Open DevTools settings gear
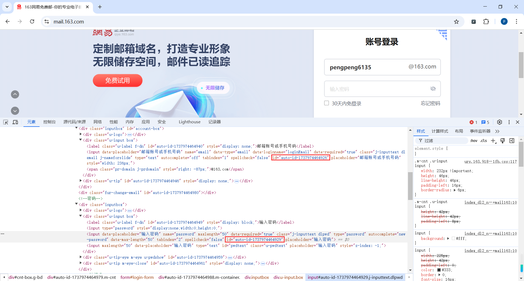Viewport: 524px width, 281px height. click(499, 122)
